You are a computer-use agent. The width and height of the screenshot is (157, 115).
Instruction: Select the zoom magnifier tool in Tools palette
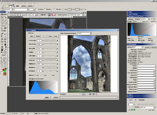(5, 41)
